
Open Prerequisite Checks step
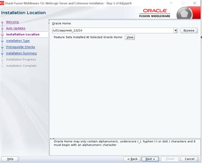point(20,47)
